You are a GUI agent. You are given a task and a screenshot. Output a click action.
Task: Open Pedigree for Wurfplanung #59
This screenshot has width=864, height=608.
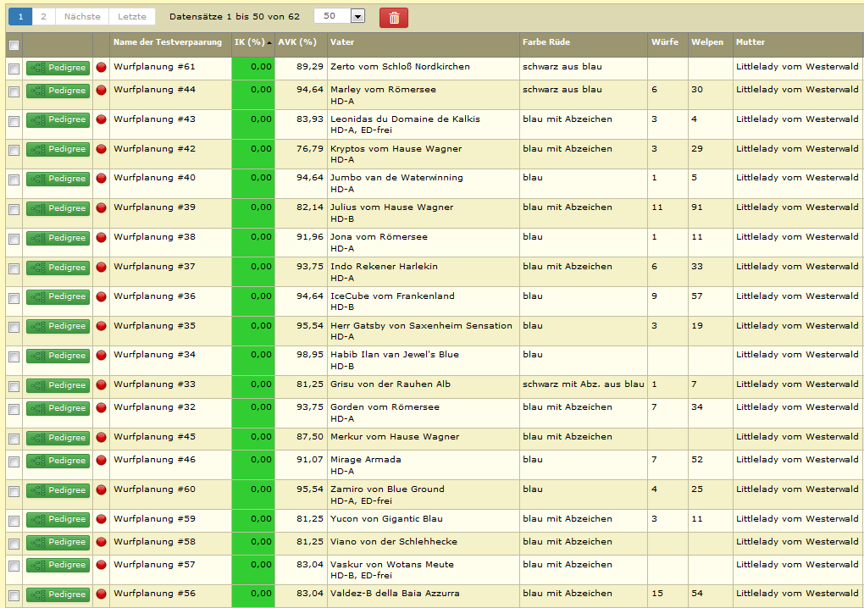pyautogui.click(x=58, y=519)
